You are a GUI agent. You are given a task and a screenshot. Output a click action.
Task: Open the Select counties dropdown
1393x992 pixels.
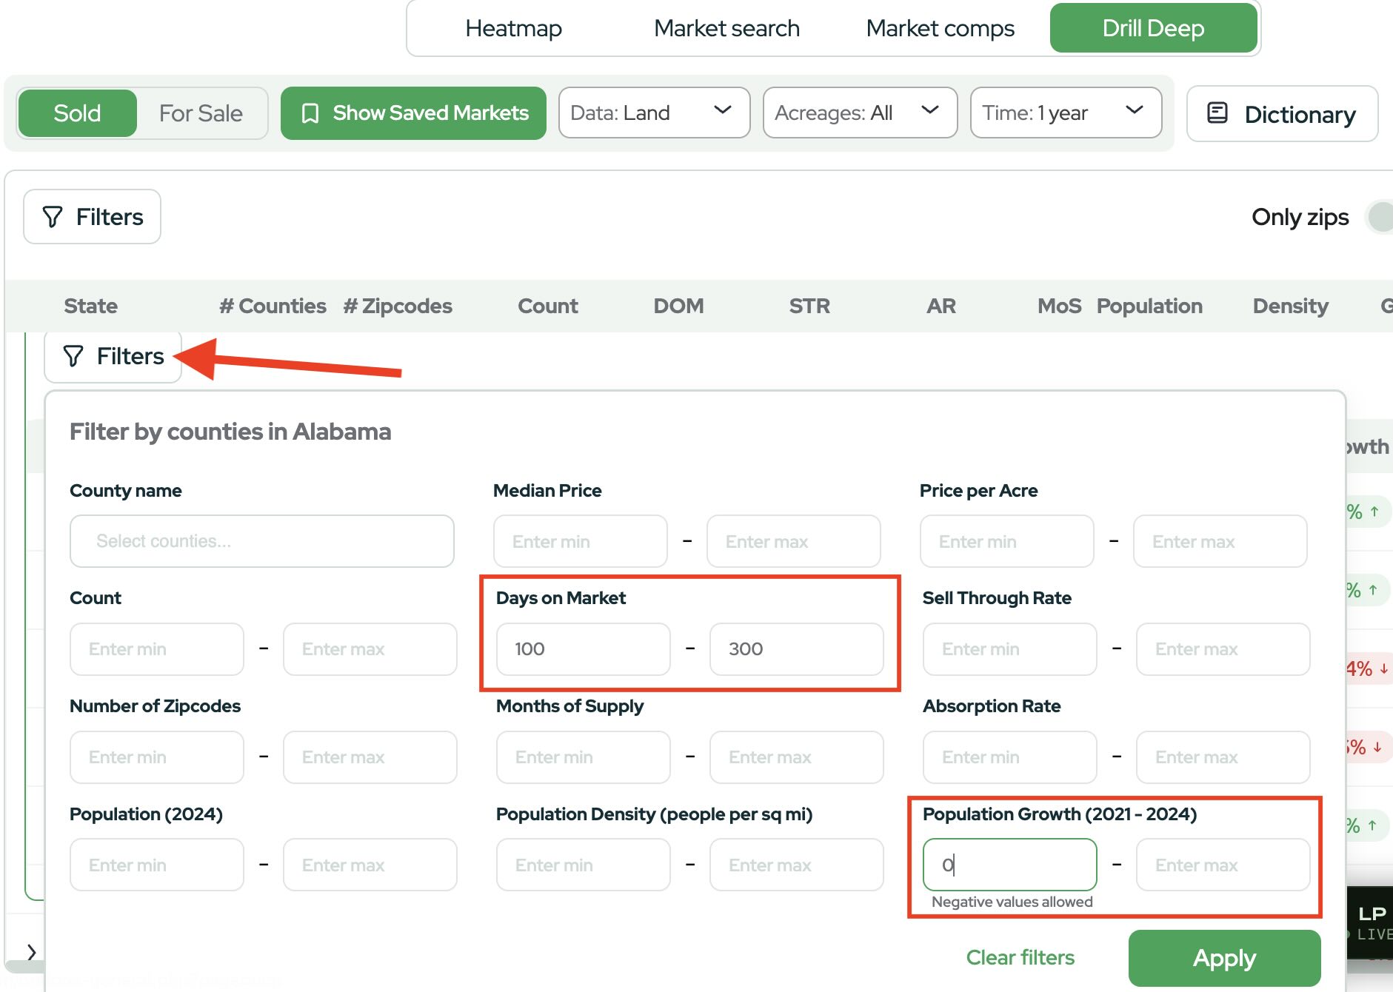[262, 541]
